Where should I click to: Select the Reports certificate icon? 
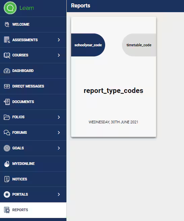point(7,210)
